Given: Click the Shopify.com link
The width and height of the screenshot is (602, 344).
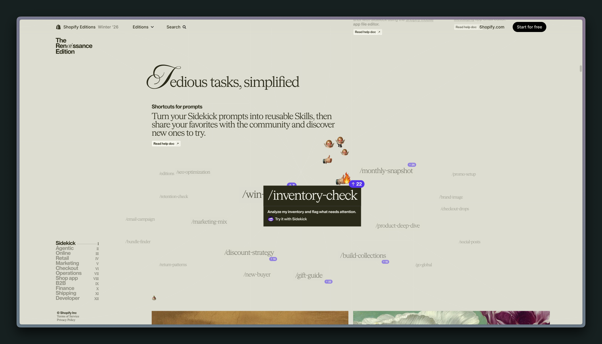Looking at the screenshot, I should 492,27.
